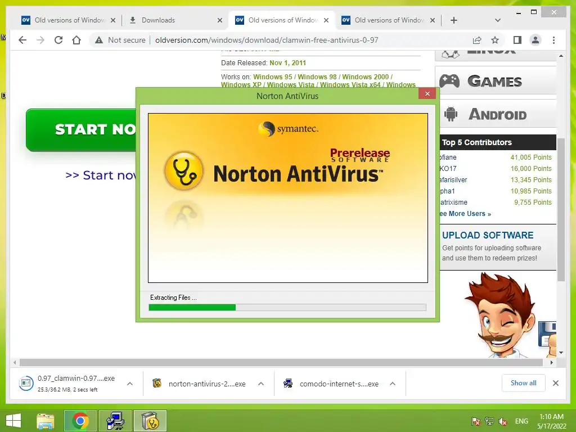This screenshot has height=432, width=576.
Task: Click the Not secure warning icon
Action: 99,40
